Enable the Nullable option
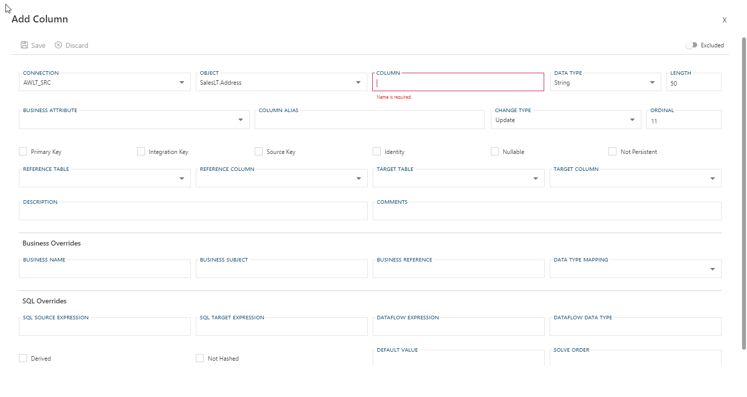The width and height of the screenshot is (747, 397). [x=494, y=151]
